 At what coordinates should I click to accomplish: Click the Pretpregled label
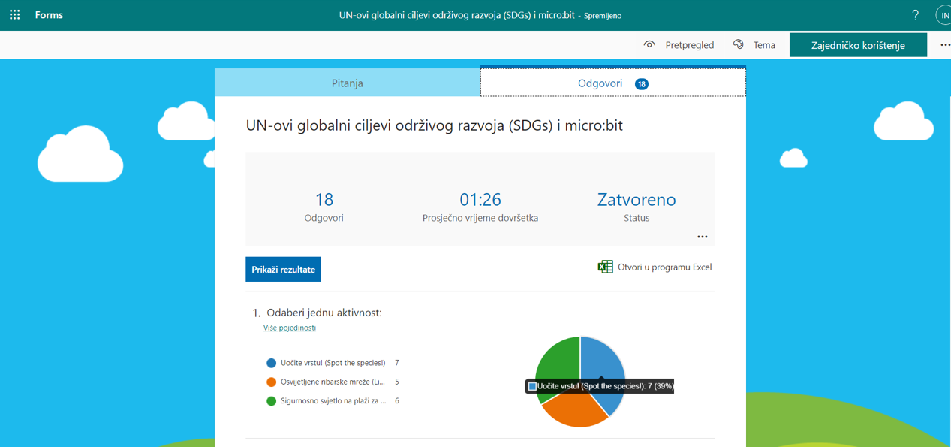coord(690,45)
